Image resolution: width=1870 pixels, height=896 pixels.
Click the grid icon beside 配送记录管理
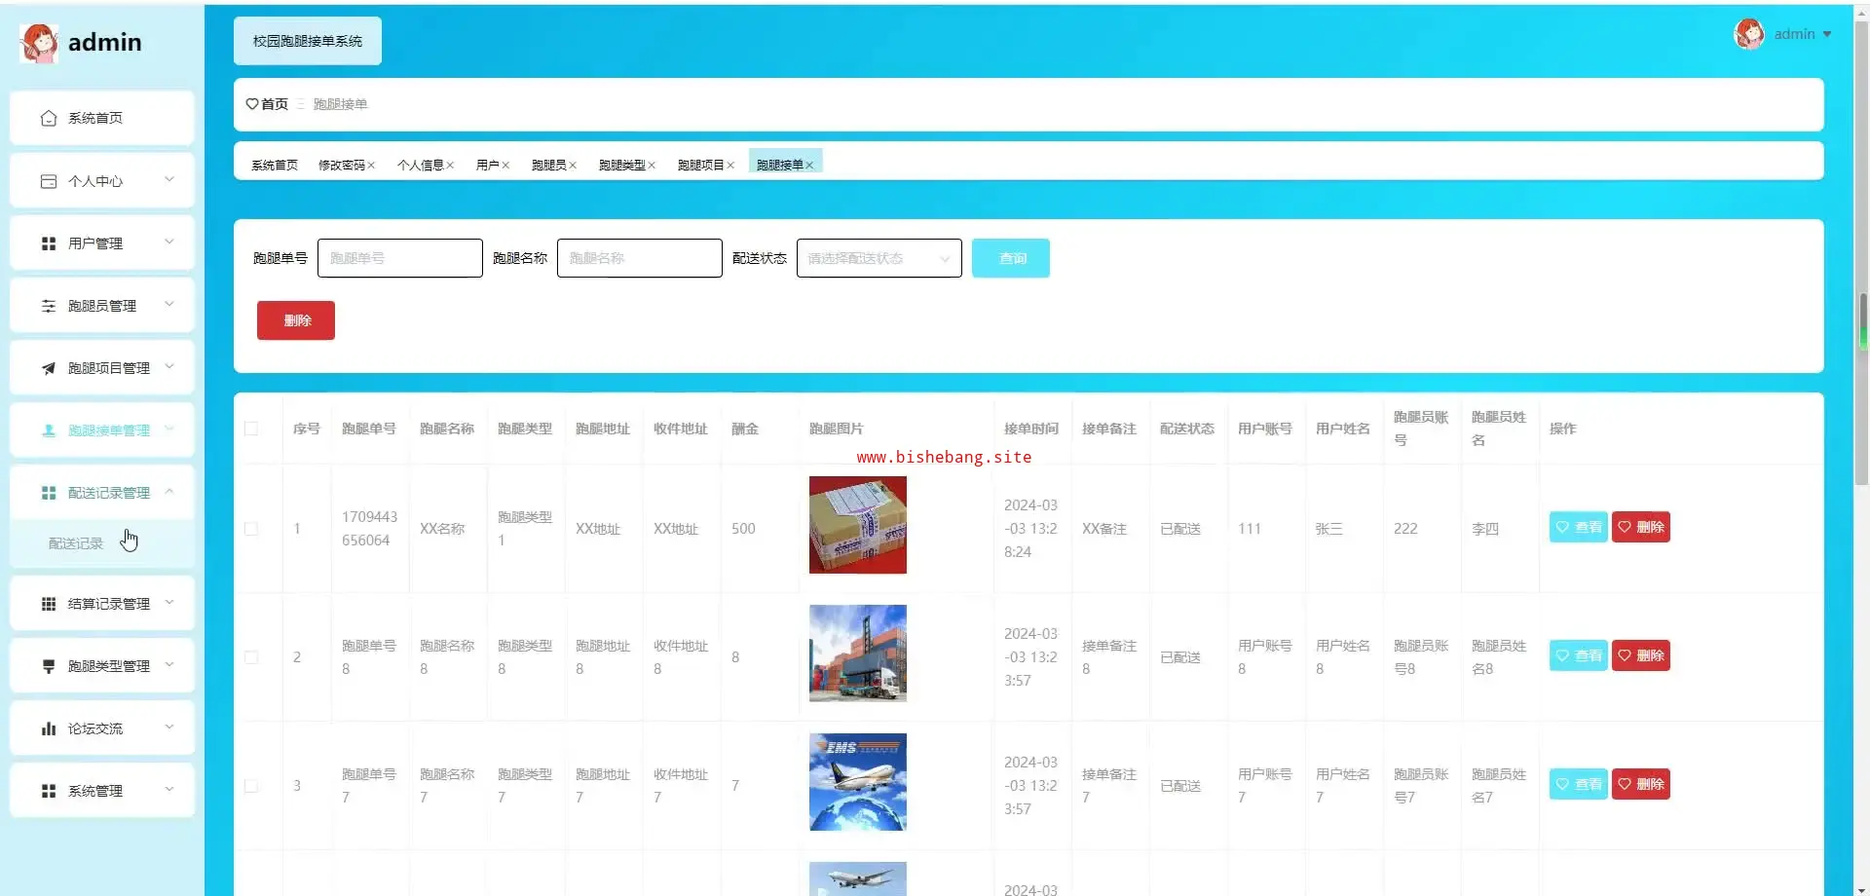(49, 493)
